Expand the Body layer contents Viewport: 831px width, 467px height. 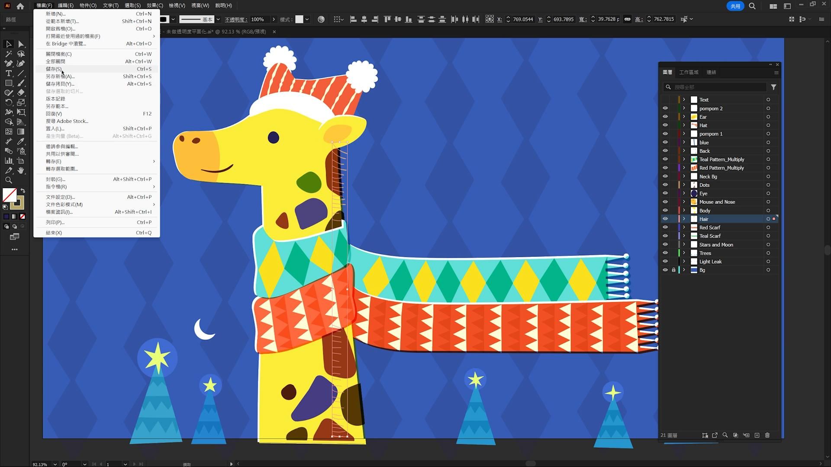[x=684, y=211]
